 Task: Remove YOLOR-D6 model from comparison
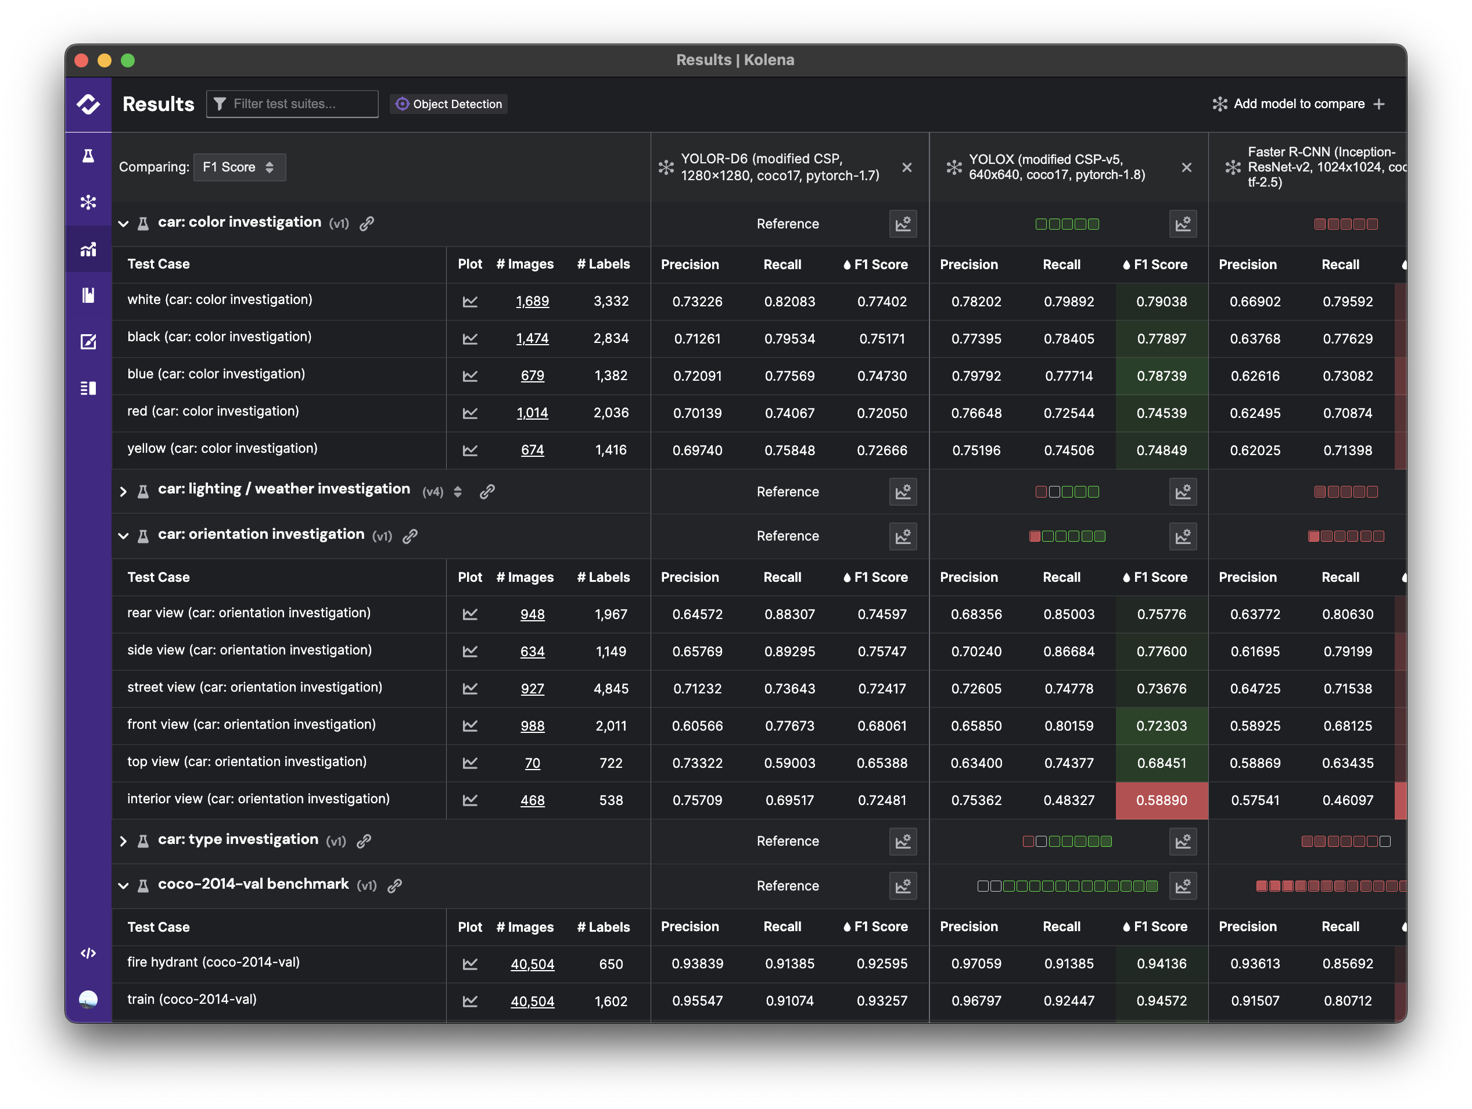[907, 168]
